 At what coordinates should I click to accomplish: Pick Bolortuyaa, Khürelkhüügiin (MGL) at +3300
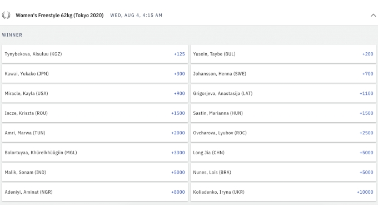coord(95,153)
